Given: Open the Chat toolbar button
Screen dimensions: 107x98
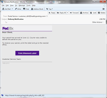Looking at the screenshot, I should tap(26, 9).
